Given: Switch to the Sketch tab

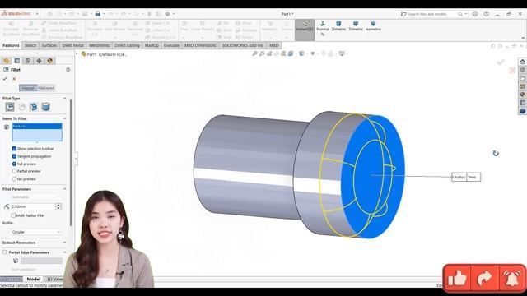Looking at the screenshot, I should 30,45.
